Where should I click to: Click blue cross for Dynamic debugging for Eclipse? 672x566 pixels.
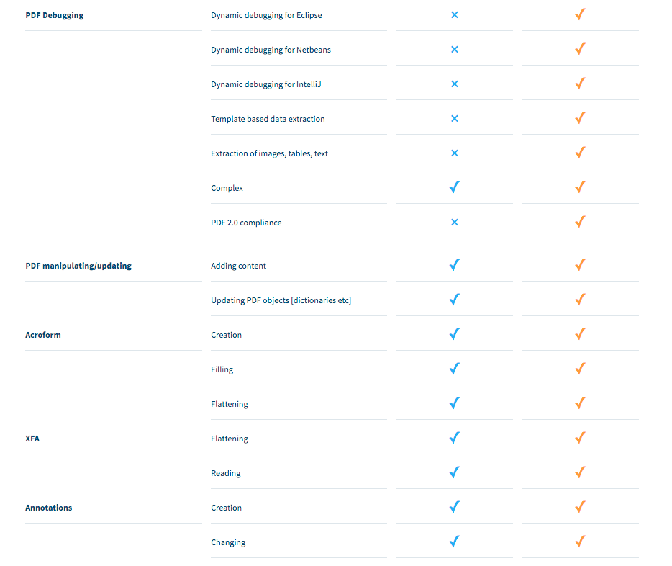click(x=454, y=15)
